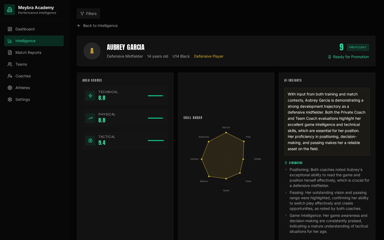384x240 pixels.
Task: Click the Technical lightning bolt icon
Action: click(x=90, y=96)
